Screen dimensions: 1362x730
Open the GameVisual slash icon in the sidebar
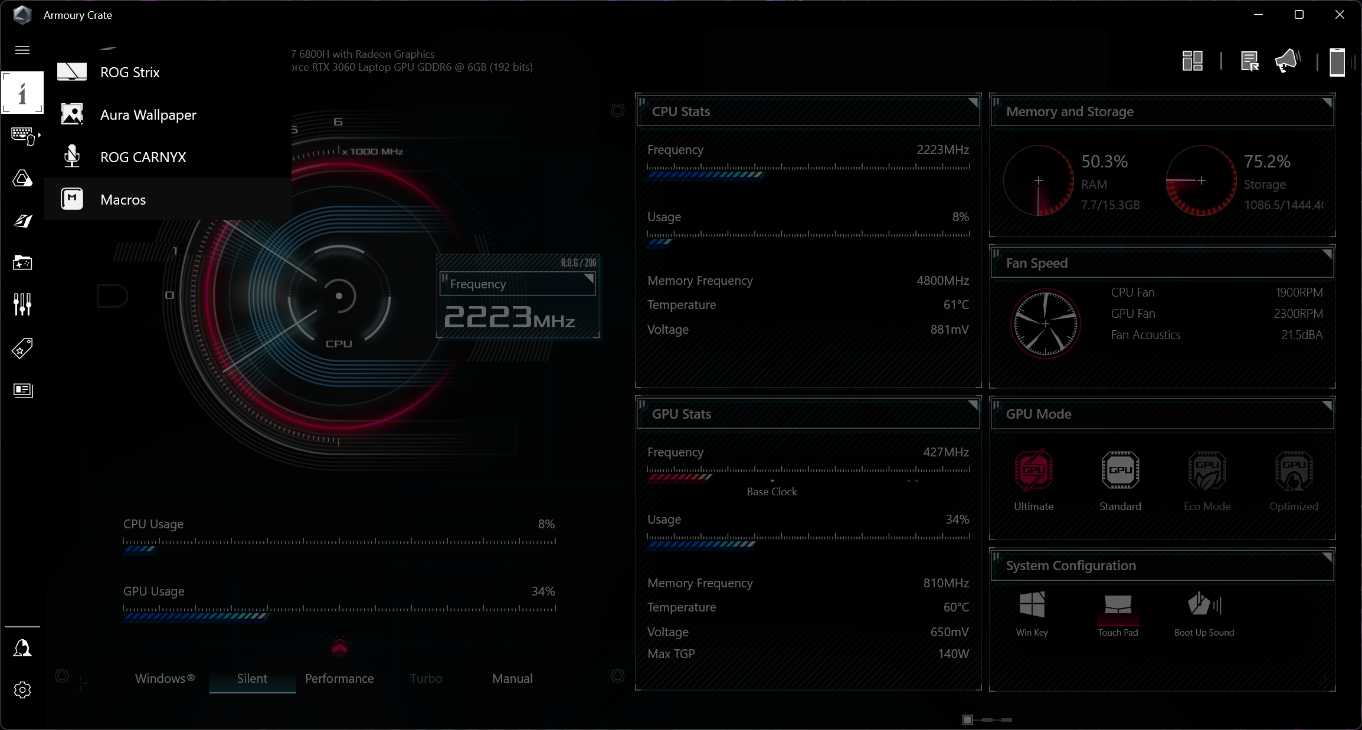coord(22,221)
